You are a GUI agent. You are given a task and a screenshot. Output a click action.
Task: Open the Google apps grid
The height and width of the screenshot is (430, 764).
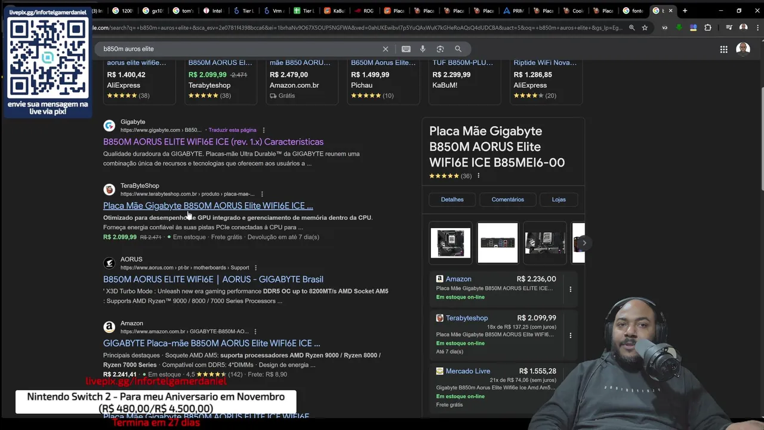click(723, 50)
